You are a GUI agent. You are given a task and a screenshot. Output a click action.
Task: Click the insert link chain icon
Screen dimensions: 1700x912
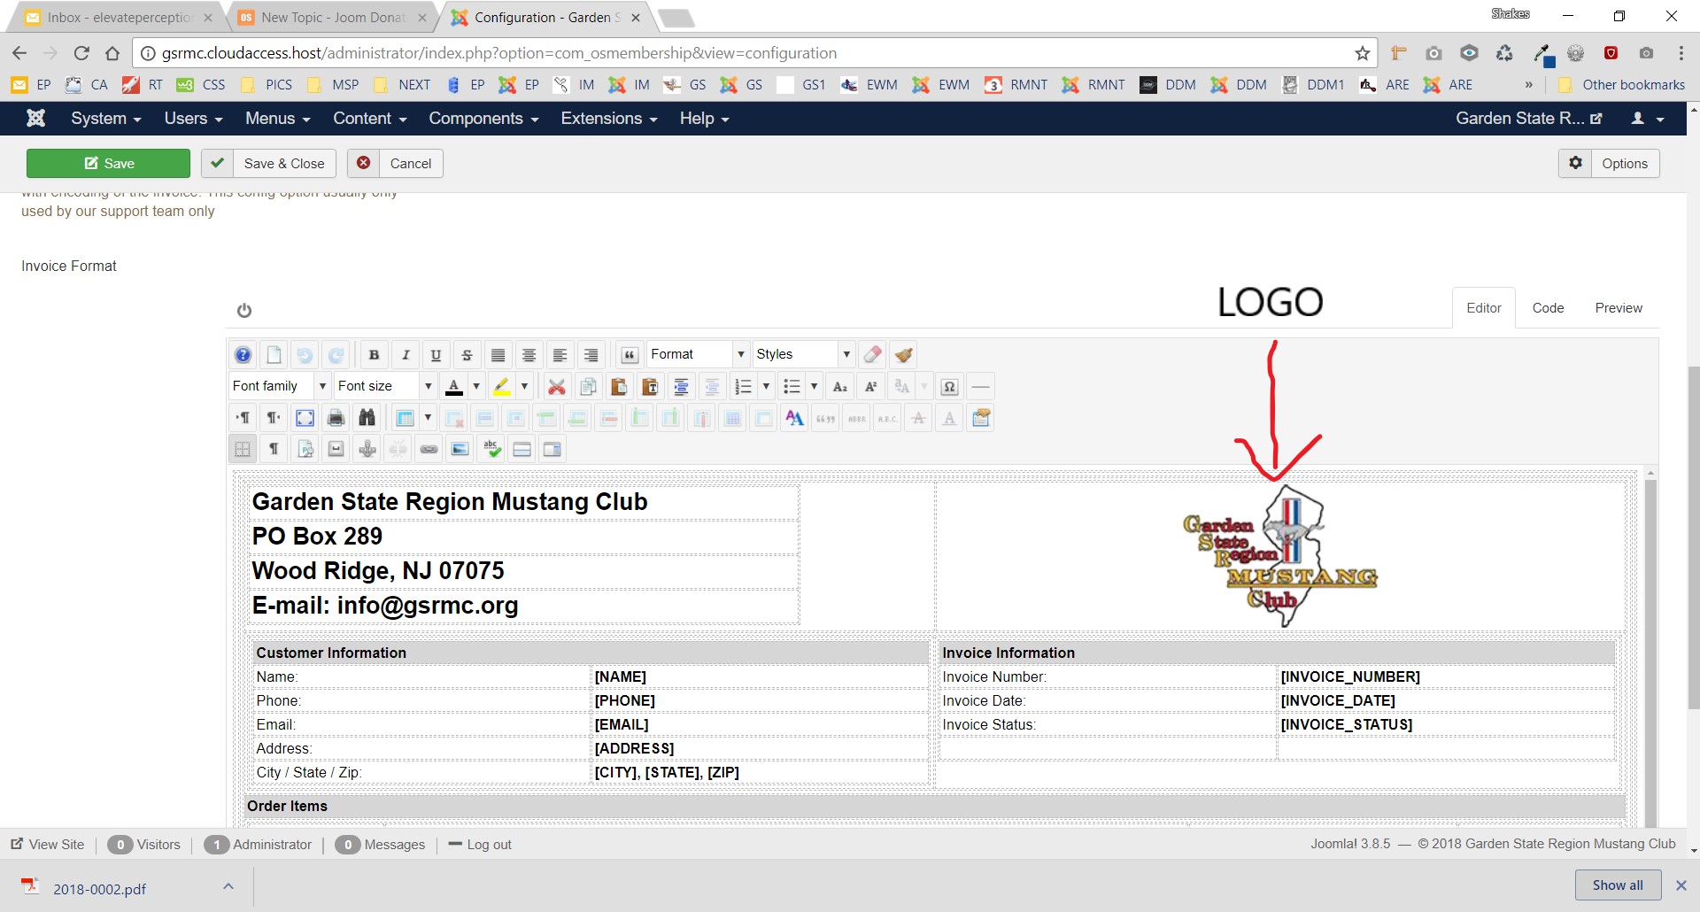[429, 450]
